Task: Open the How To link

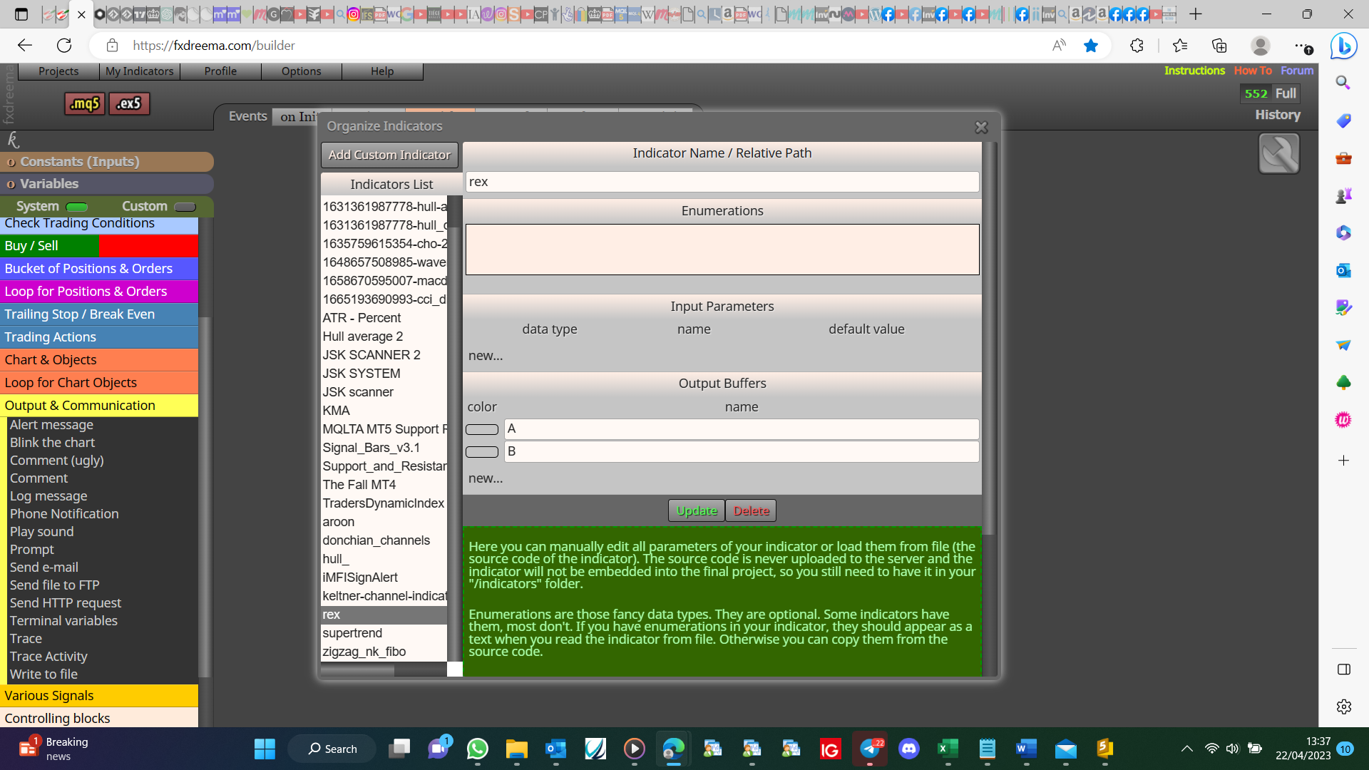Action: (x=1253, y=71)
